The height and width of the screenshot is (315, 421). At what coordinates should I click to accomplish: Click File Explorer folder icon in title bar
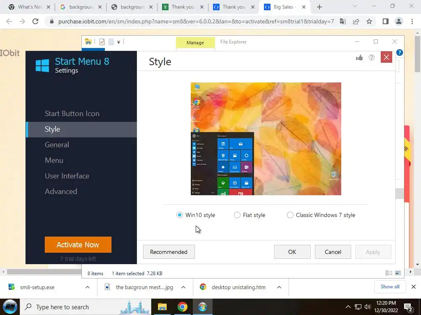click(x=88, y=41)
